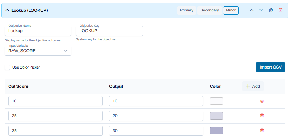Click the 'System key for the objective.' hint
The width and height of the screenshot is (292, 140).
point(96,40)
